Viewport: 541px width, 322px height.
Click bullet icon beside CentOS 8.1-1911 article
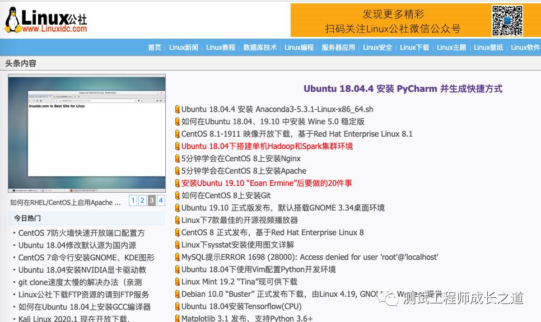(x=178, y=134)
